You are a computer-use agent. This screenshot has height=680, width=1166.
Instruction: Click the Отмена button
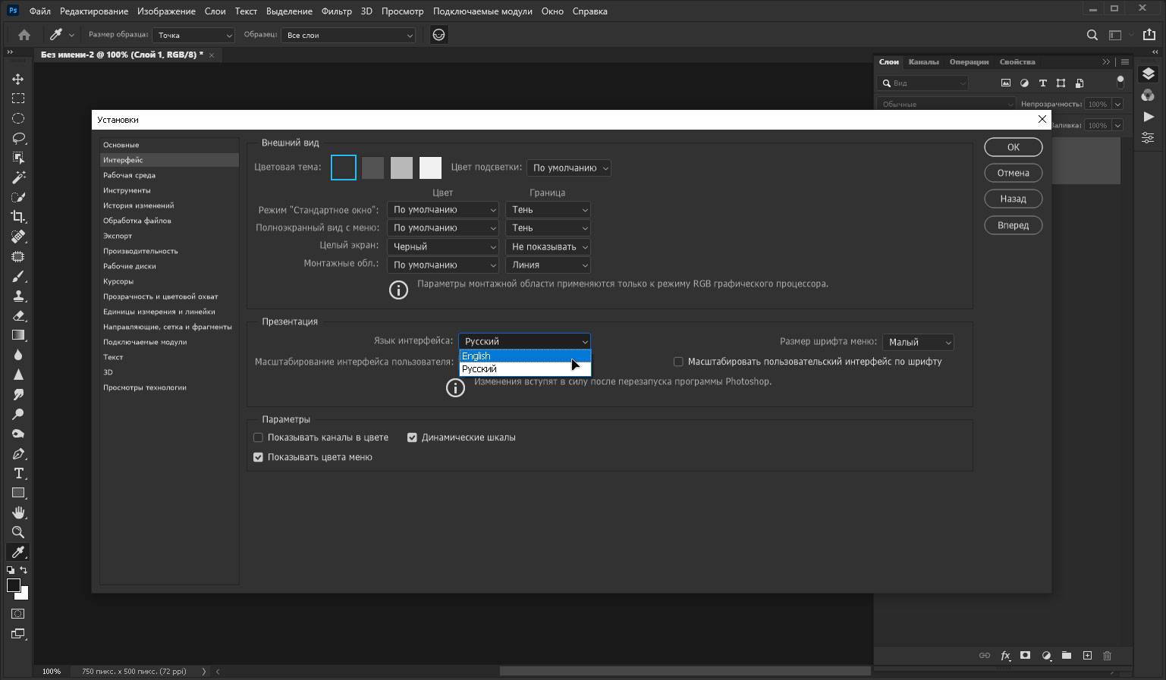[x=1014, y=173]
